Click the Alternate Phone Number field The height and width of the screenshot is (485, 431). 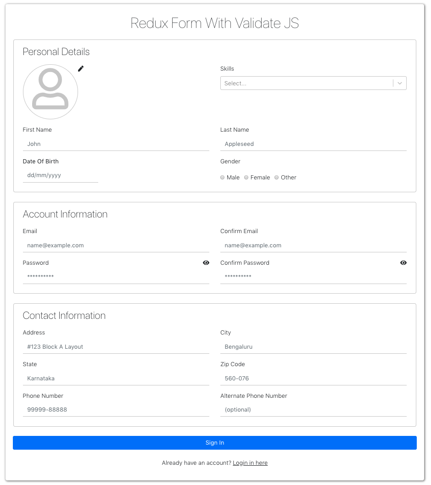pyautogui.click(x=313, y=410)
